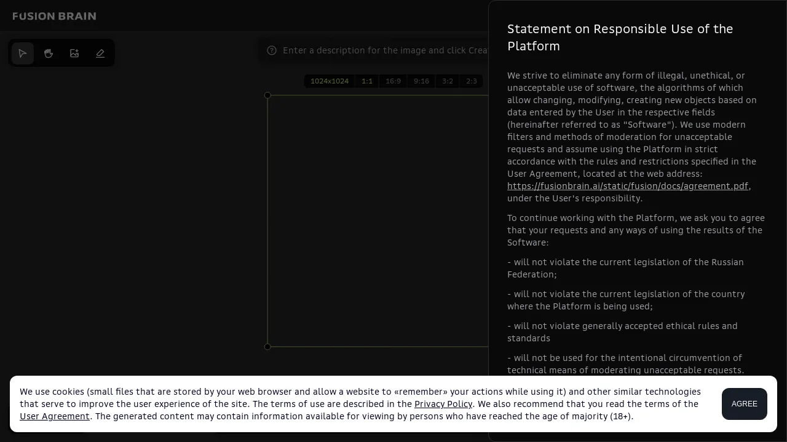Pick the eraser edit tool

[x=100, y=53]
